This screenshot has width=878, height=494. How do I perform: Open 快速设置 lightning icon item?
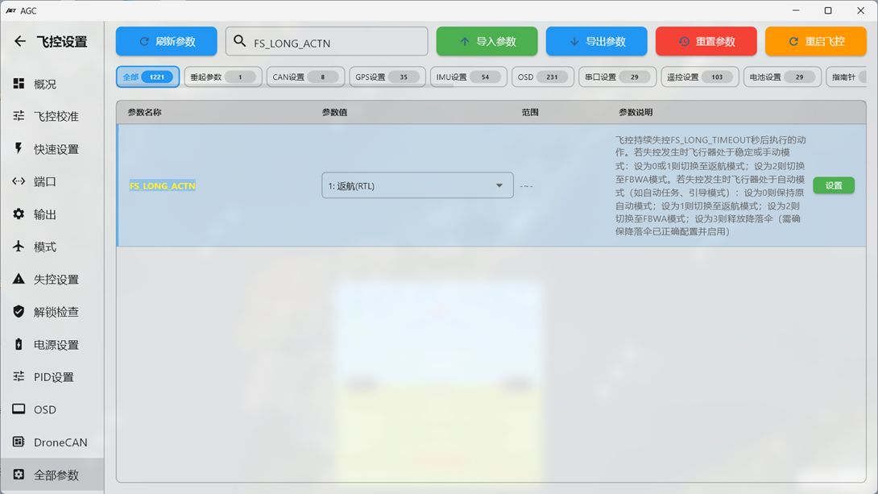tap(56, 149)
